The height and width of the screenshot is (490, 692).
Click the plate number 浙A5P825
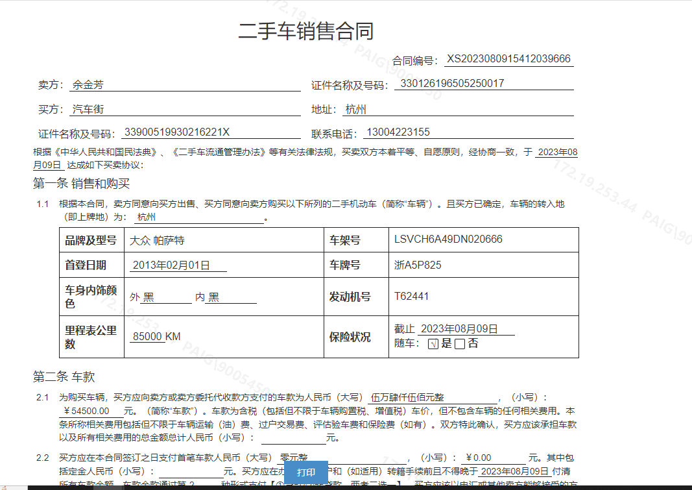[418, 265]
